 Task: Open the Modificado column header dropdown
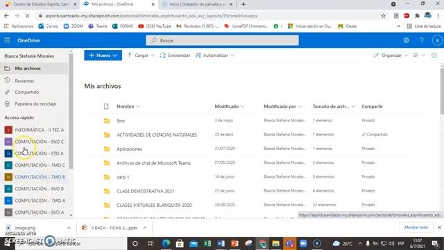tap(243, 106)
